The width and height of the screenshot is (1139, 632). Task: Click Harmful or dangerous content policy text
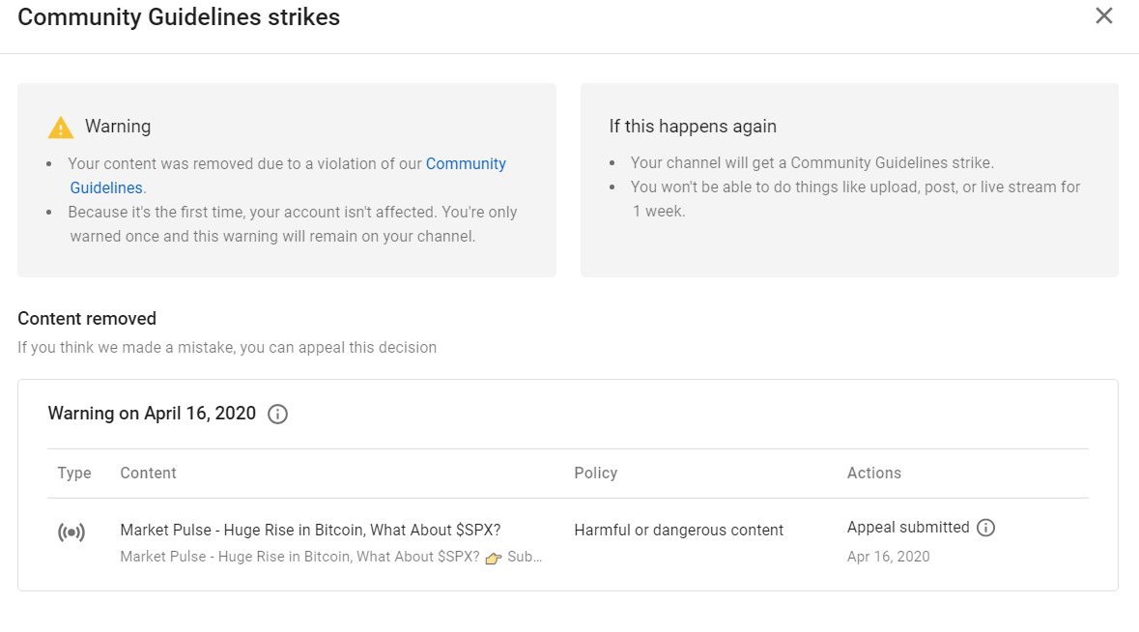678,531
